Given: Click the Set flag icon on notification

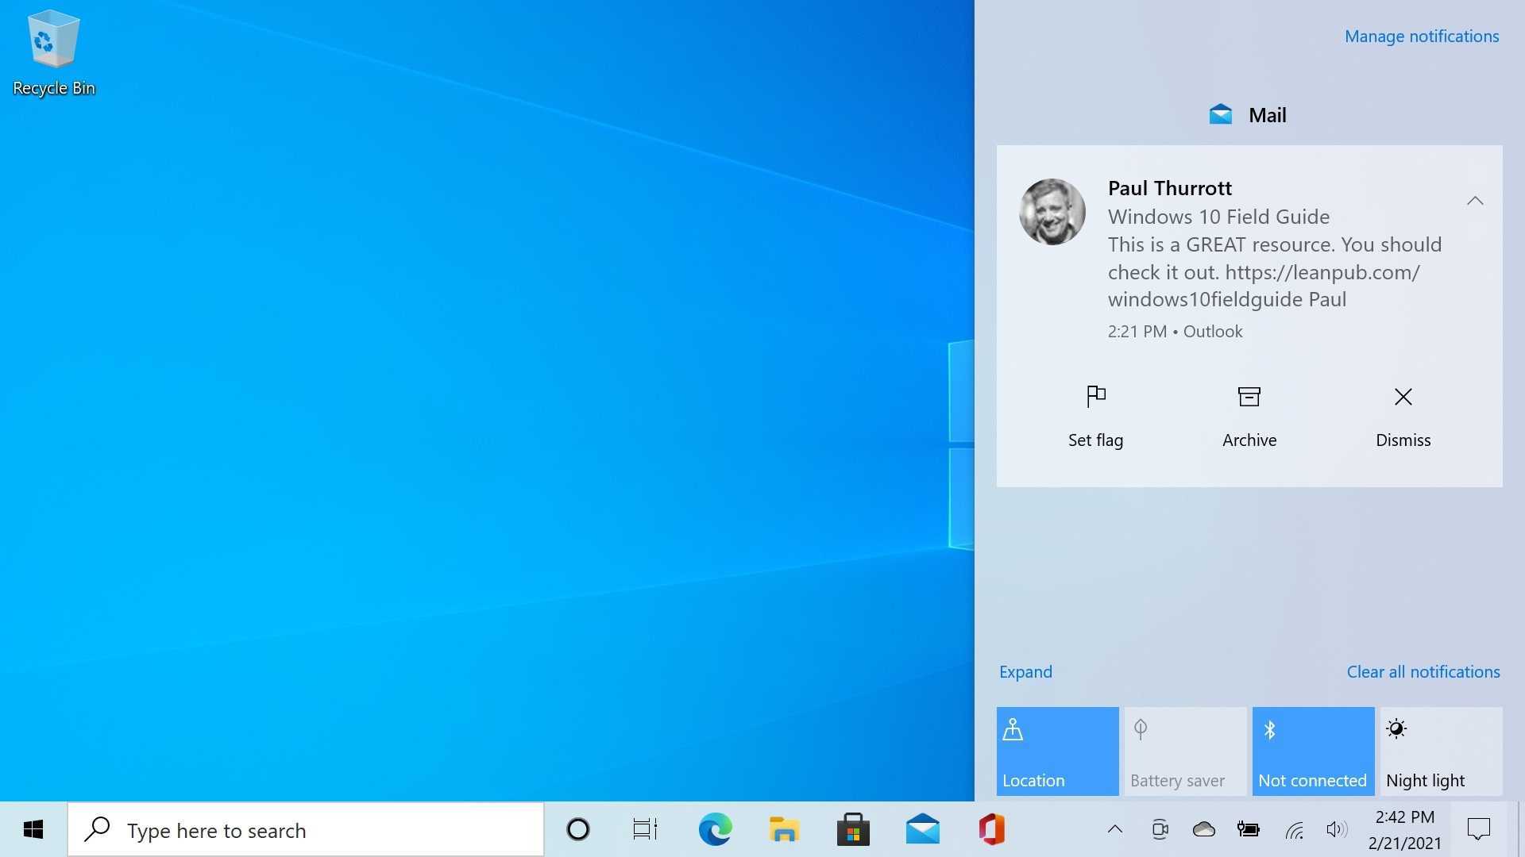Looking at the screenshot, I should click(x=1095, y=396).
